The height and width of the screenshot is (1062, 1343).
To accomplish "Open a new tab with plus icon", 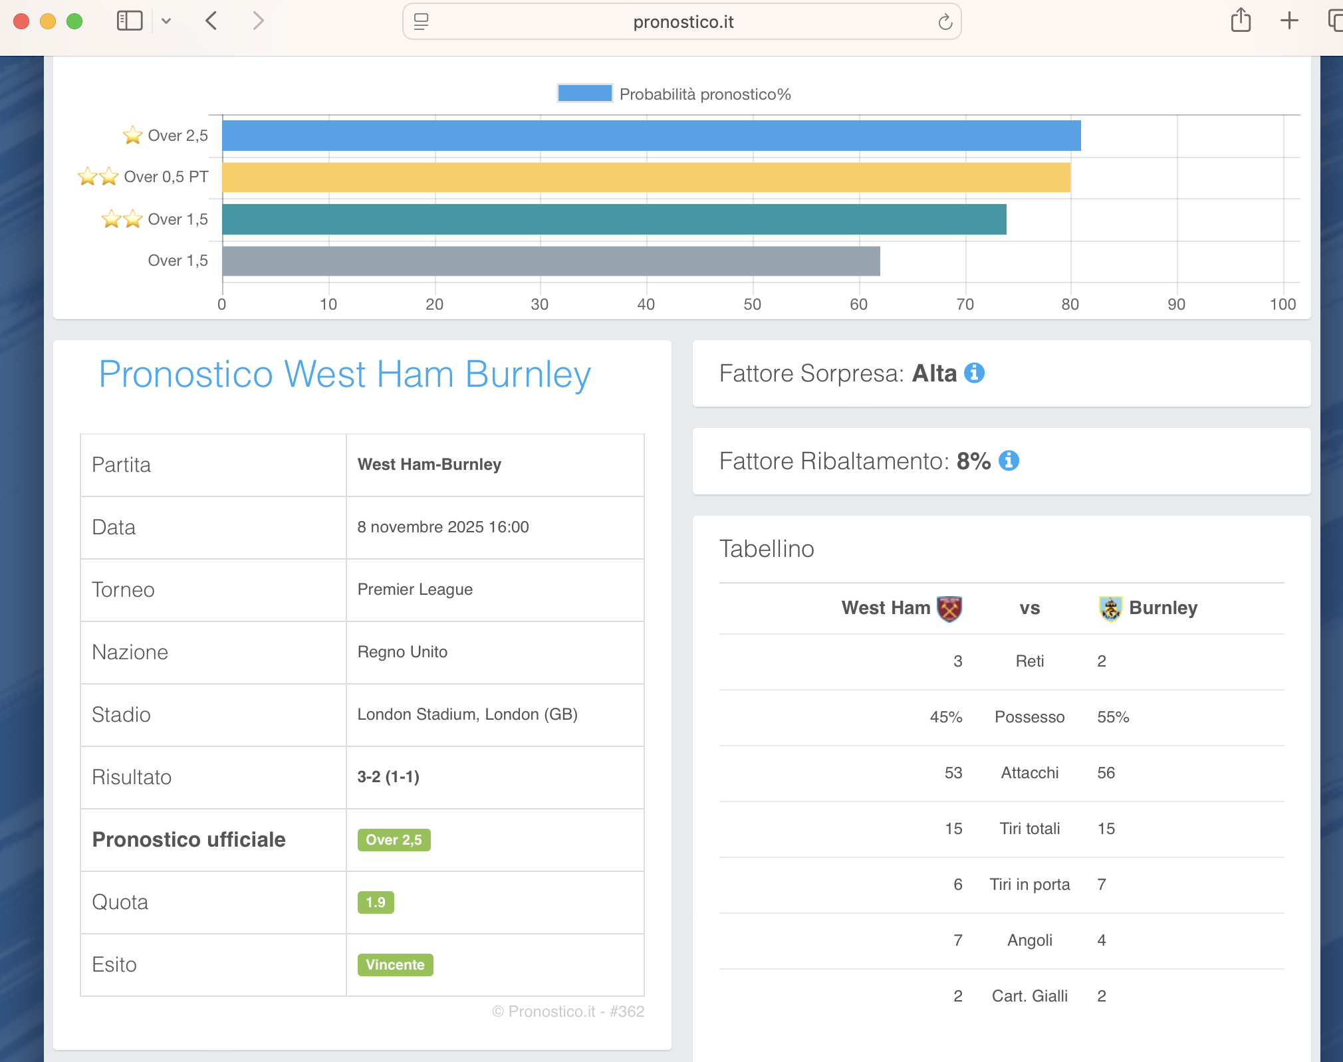I will [x=1289, y=21].
